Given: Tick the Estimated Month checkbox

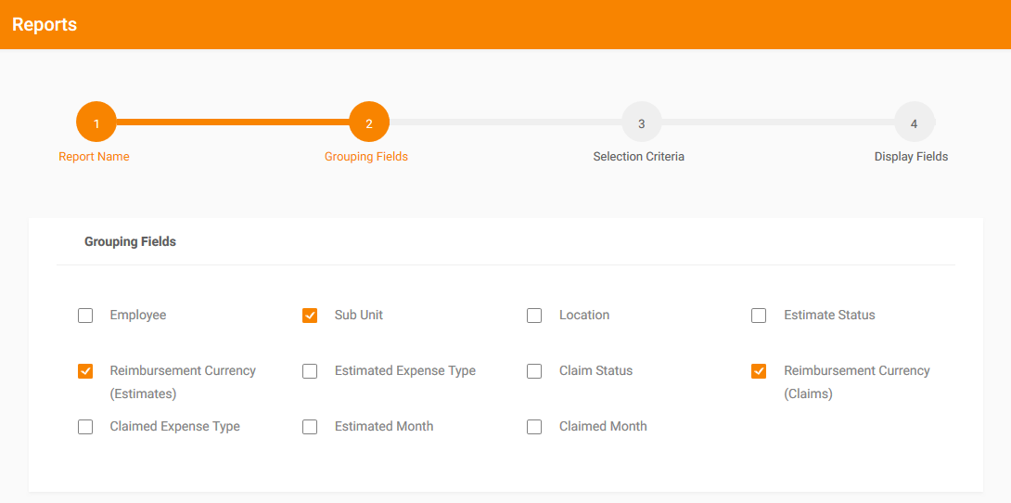Looking at the screenshot, I should click(310, 426).
